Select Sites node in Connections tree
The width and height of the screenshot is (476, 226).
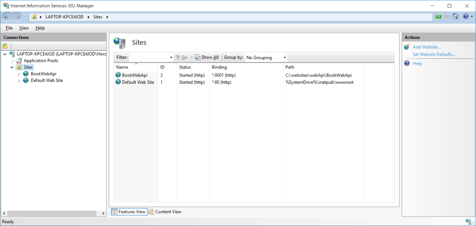(28, 67)
